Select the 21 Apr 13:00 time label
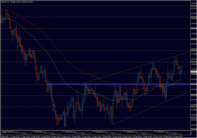The width and height of the screenshot is (197, 138). (x=86, y=136)
